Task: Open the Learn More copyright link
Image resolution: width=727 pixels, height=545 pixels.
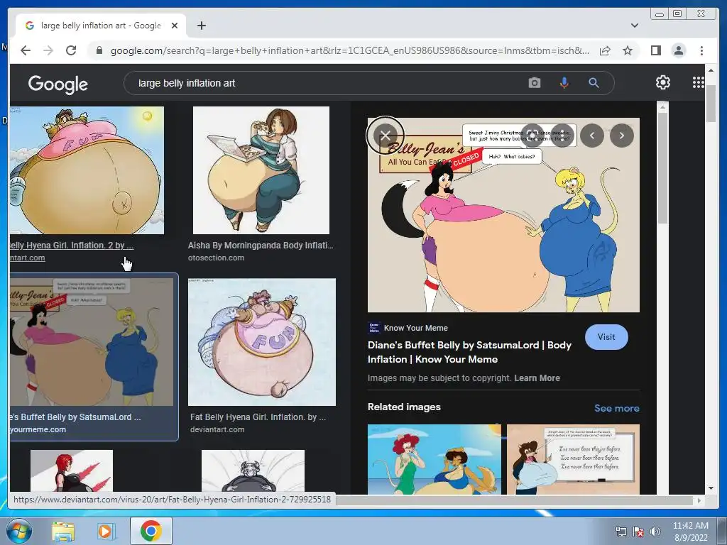Action: point(537,378)
